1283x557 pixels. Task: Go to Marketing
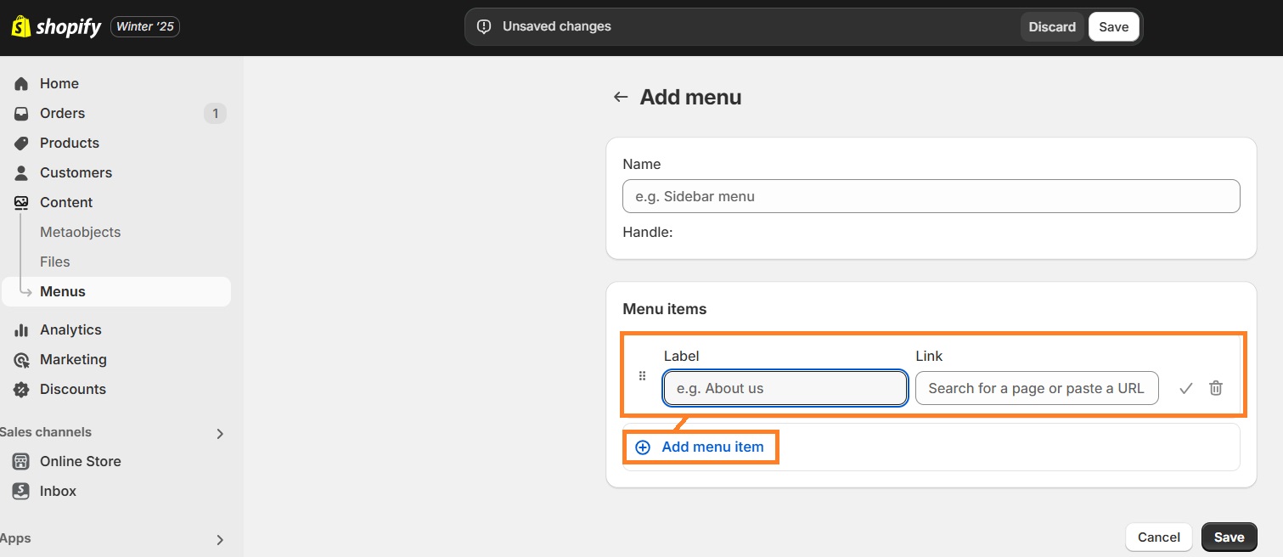point(73,359)
